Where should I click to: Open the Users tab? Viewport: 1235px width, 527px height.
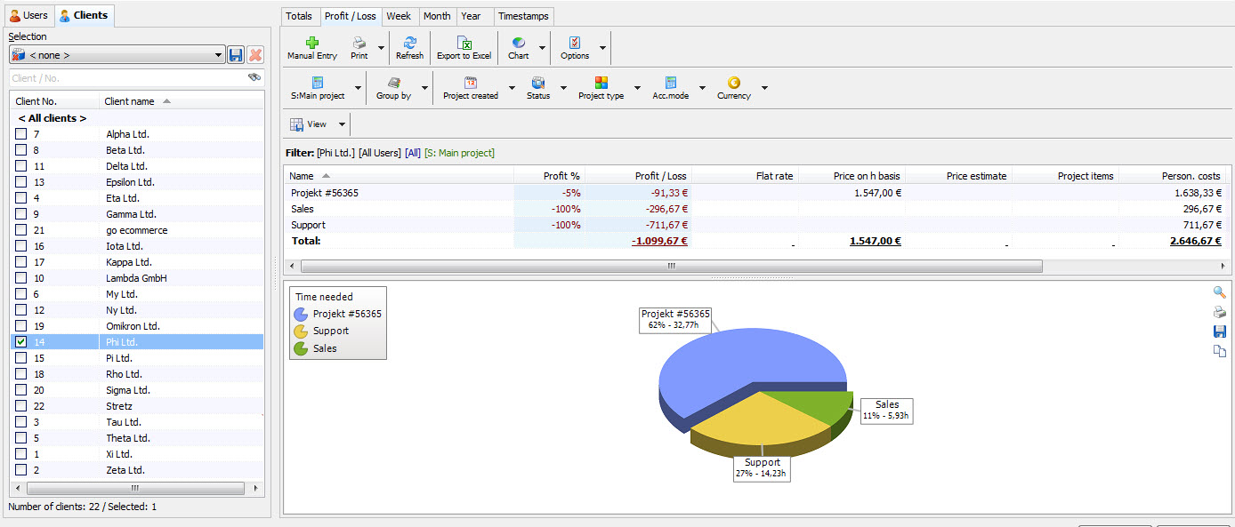tap(29, 15)
